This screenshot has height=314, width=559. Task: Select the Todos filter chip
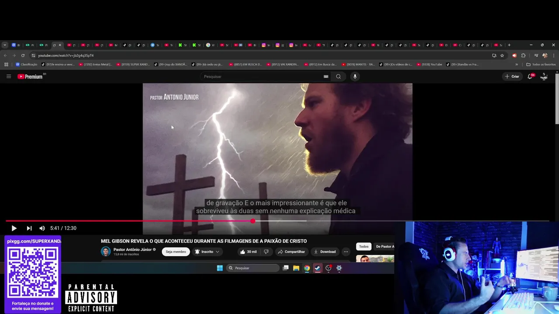point(364,246)
